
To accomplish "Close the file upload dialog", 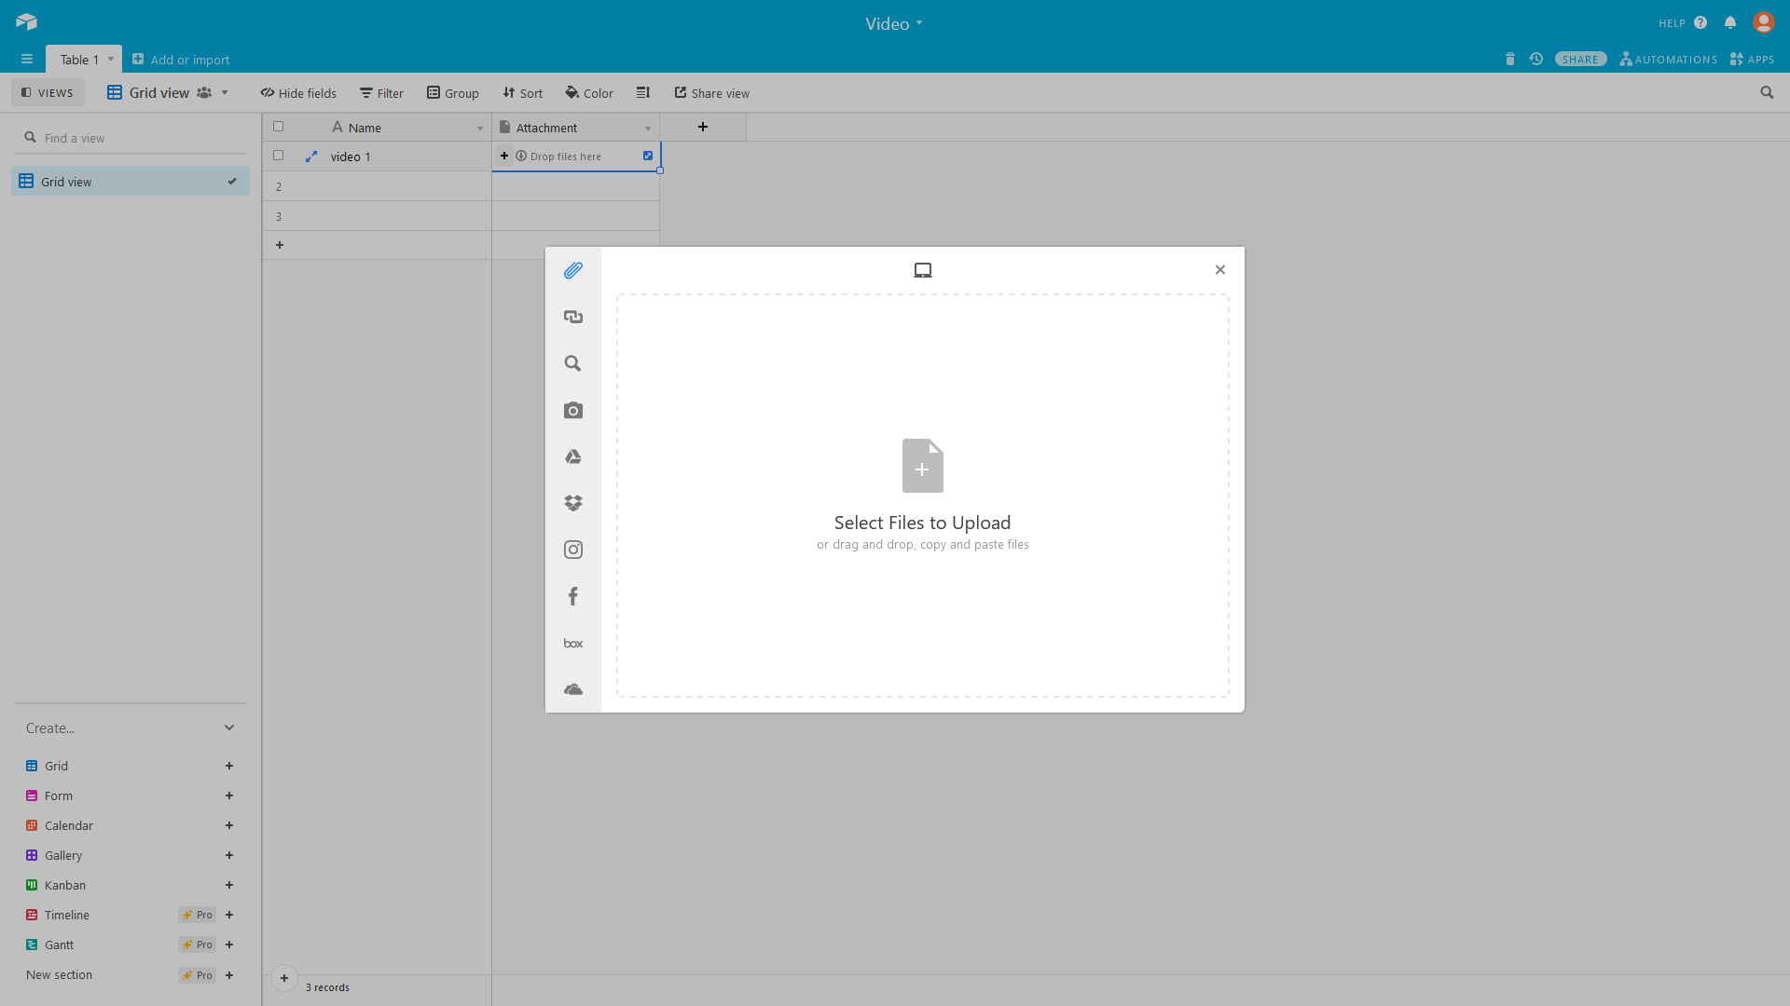I will [x=1220, y=269].
